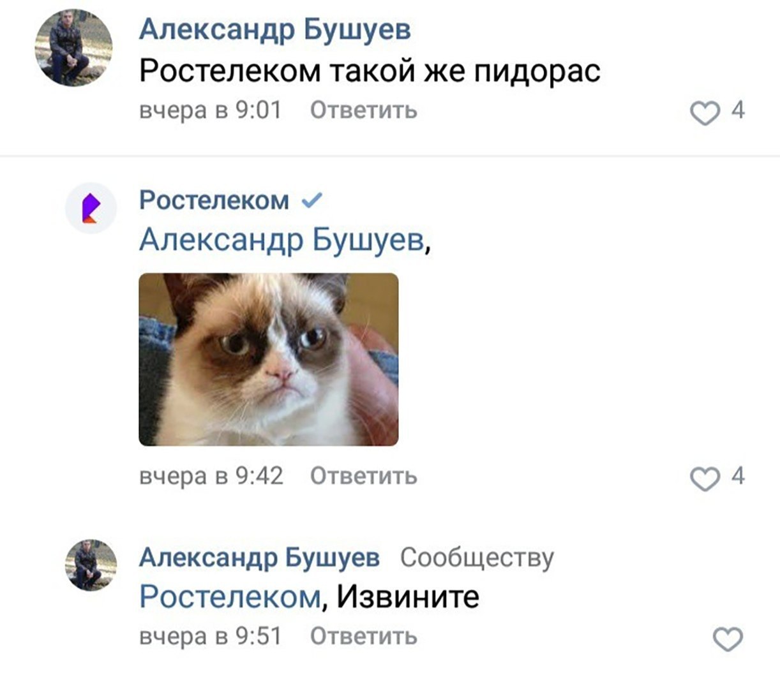This screenshot has width=780, height=682.
Task: Open the "вчера в 9:42" timestamp
Action: pyautogui.click(x=211, y=476)
